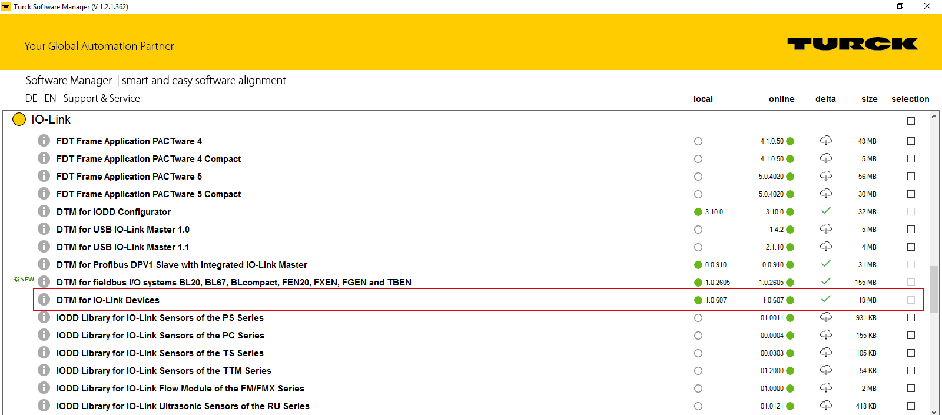This screenshot has height=415, width=942.
Task: Open info for PACTware 5 Compact
Action: pos(44,194)
